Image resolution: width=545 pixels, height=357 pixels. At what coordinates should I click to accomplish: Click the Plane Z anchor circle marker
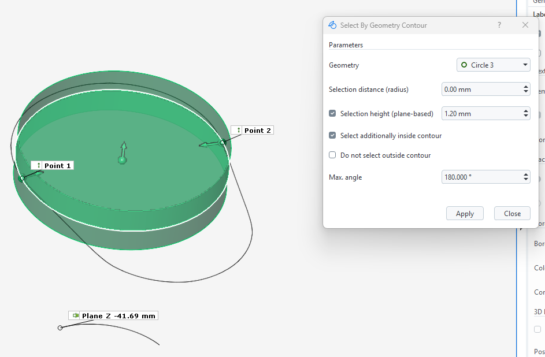(60, 328)
